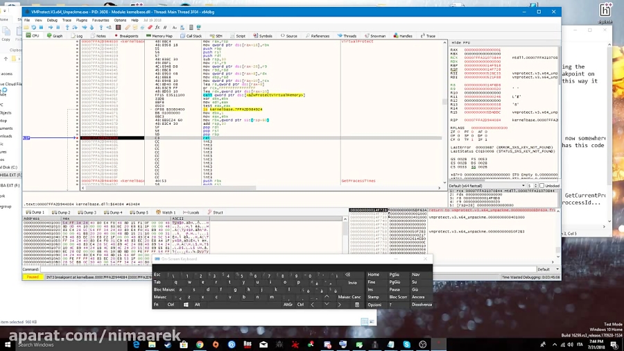This screenshot has height=351, width=624.
Task: Click the # hash toolbar icon
Action: tap(165, 28)
